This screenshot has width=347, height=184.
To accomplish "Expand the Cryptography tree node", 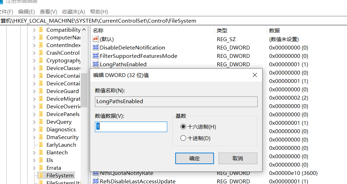I will pyautogui.click(x=34, y=61).
